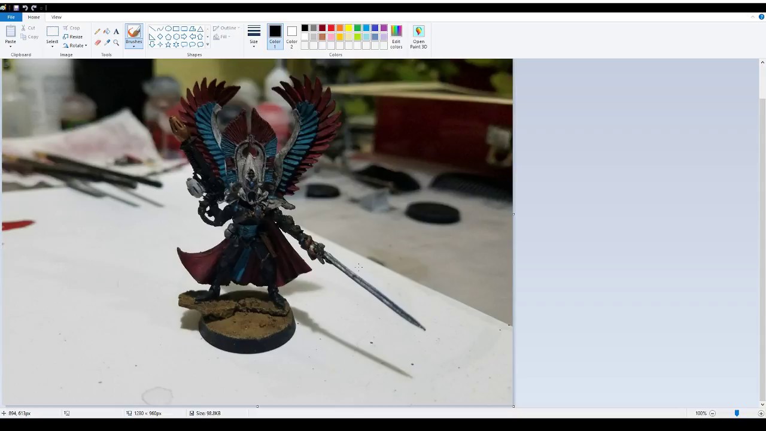The height and width of the screenshot is (431, 766).
Task: Switch to the Home tab
Action: point(34,17)
